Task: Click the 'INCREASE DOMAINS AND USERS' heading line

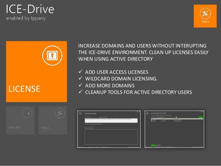Action: [x=142, y=46]
